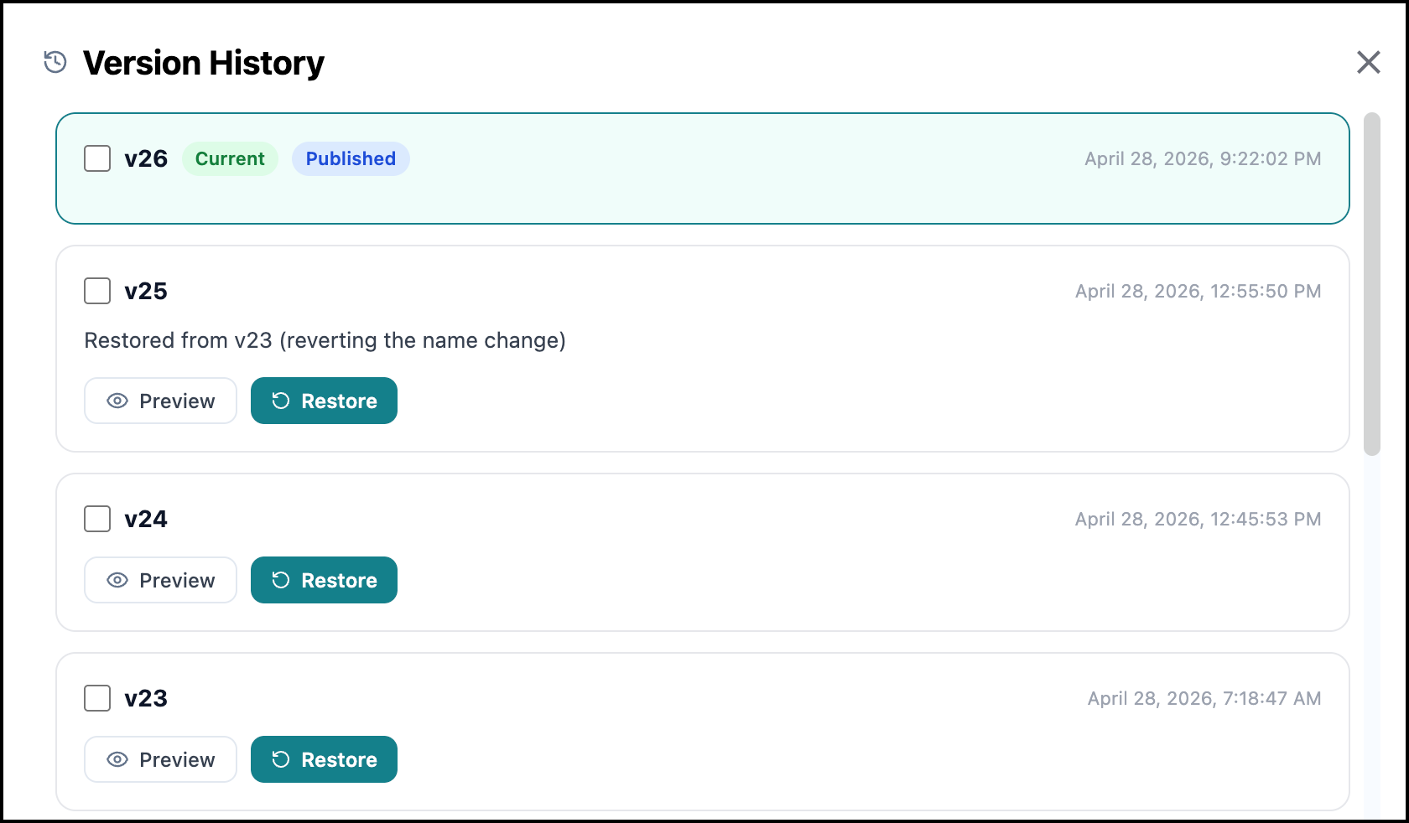
Task: Click the Current badge on v26
Action: pos(230,158)
